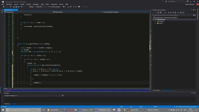Click the navigate backward toolbar icon
The image size is (199, 112).
tap(4, 7)
